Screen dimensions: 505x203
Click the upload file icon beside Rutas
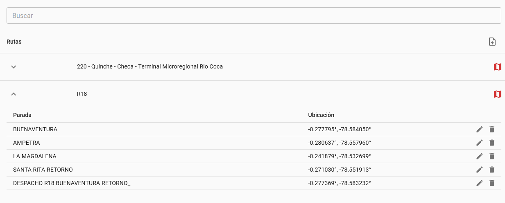click(x=492, y=42)
